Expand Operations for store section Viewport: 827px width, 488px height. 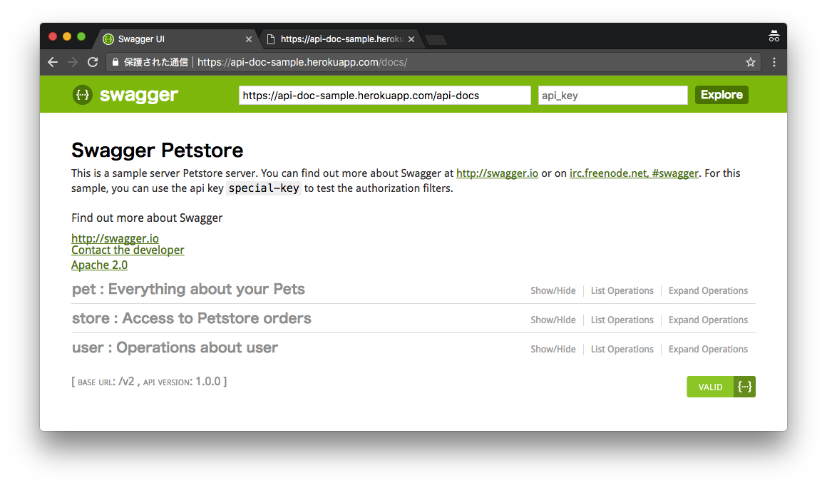(708, 320)
